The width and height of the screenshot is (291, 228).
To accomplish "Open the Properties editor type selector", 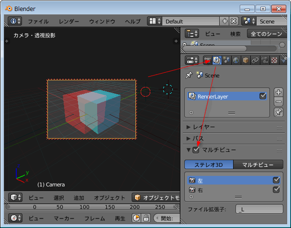I will (x=192, y=60).
